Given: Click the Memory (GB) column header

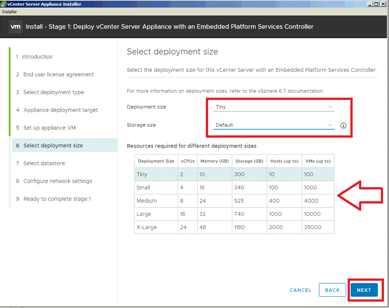Looking at the screenshot, I should [214, 161].
